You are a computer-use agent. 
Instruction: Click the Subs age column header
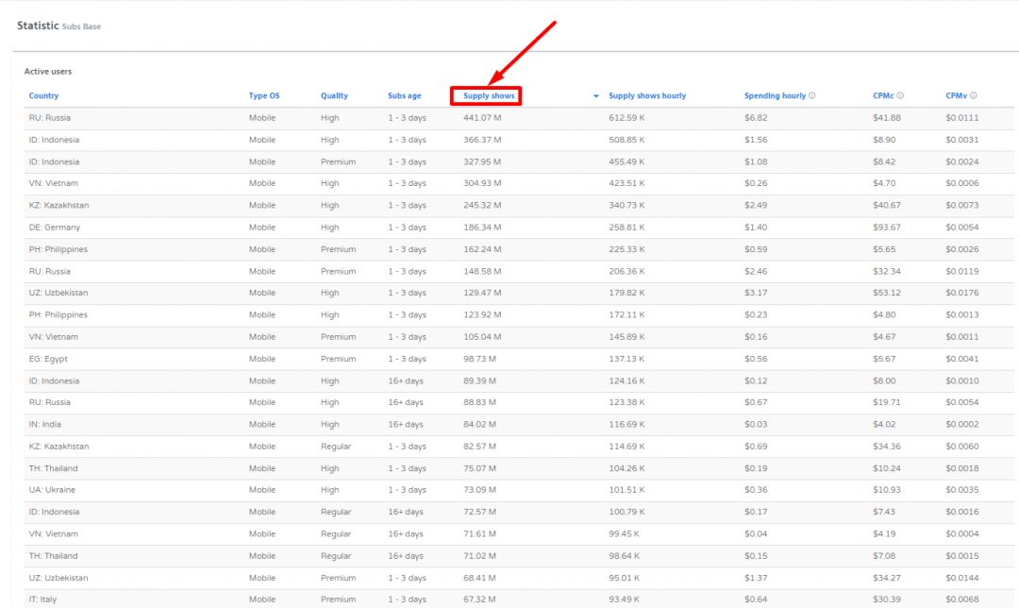[x=405, y=95]
